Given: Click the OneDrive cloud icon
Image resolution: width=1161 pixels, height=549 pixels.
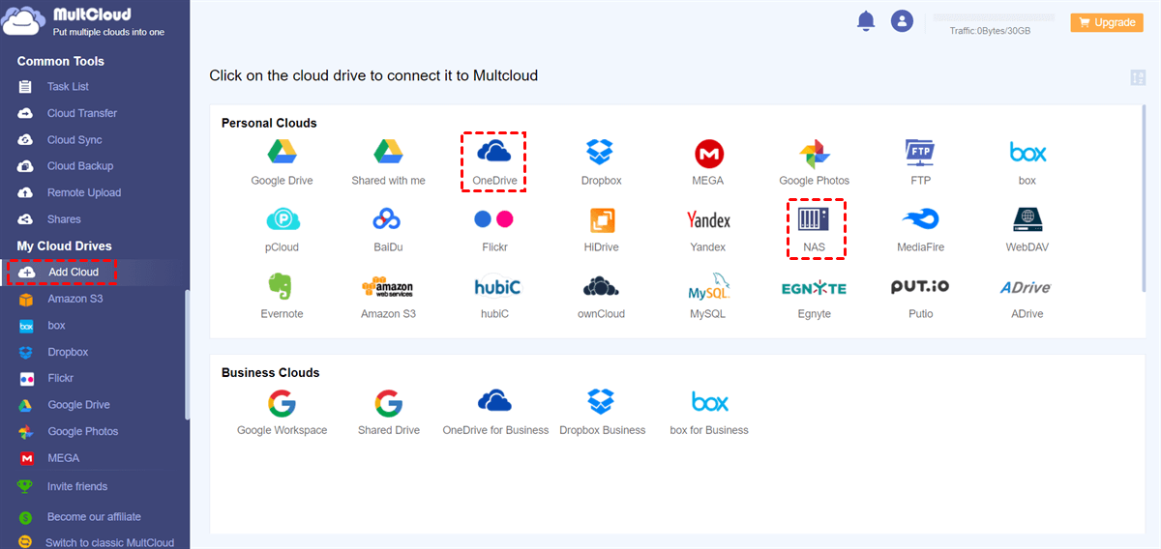Looking at the screenshot, I should click(x=494, y=152).
